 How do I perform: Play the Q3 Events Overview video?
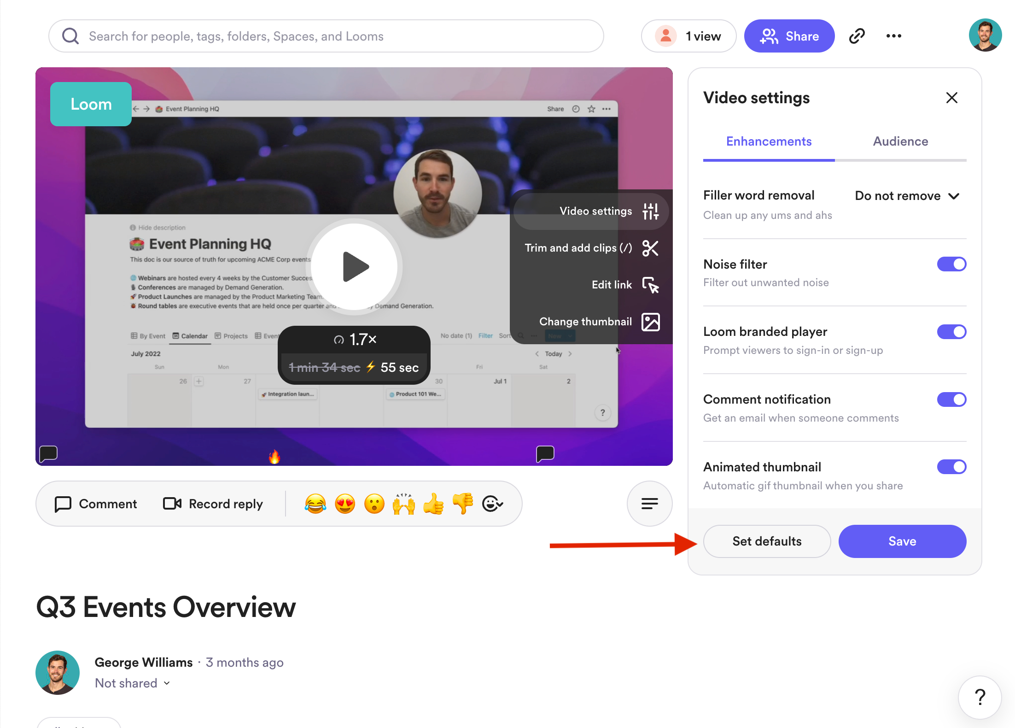354,266
